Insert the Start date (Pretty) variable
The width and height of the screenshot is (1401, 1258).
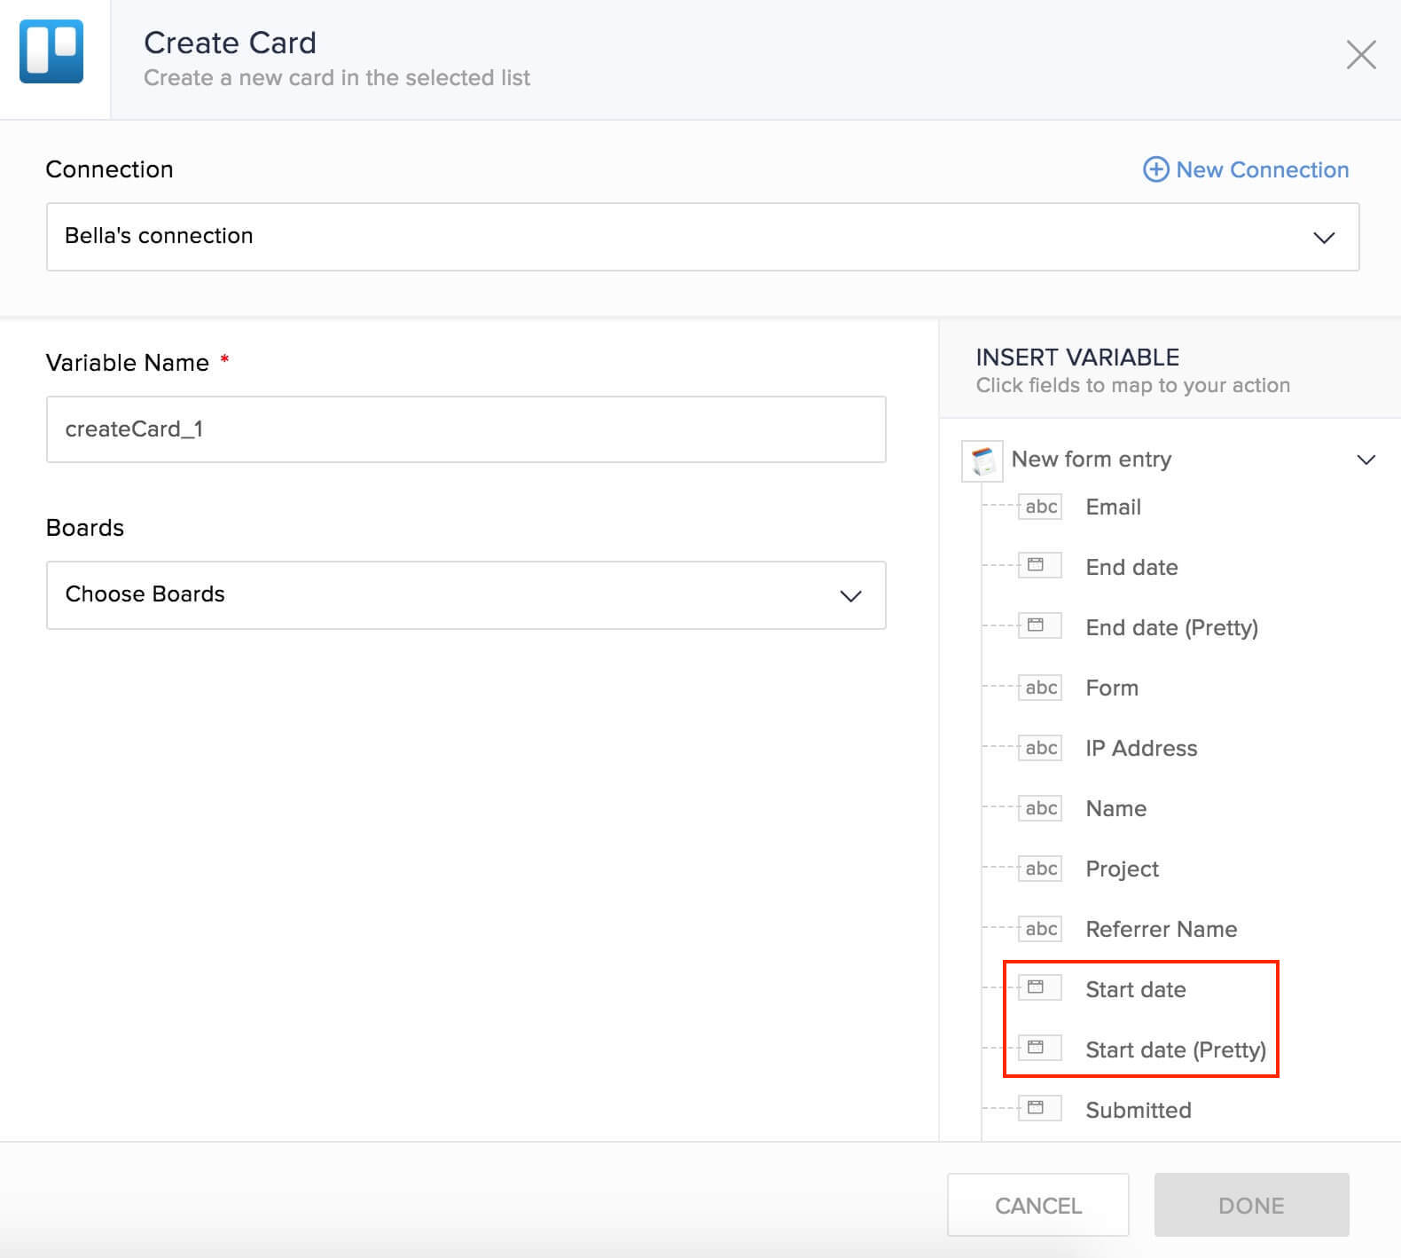pos(1175,1050)
